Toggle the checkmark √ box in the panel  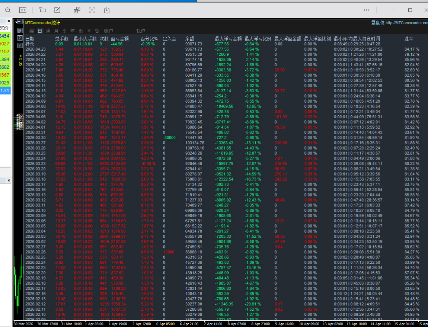[x=19, y=45]
